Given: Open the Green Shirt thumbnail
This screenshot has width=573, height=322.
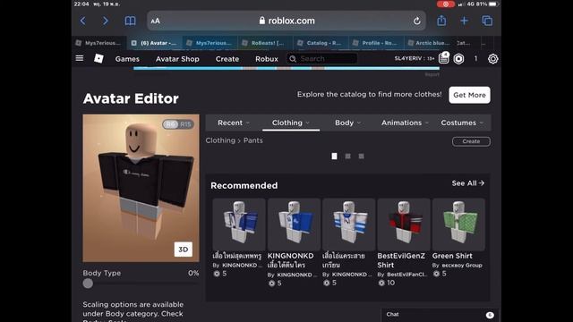Looking at the screenshot, I should point(458,225).
